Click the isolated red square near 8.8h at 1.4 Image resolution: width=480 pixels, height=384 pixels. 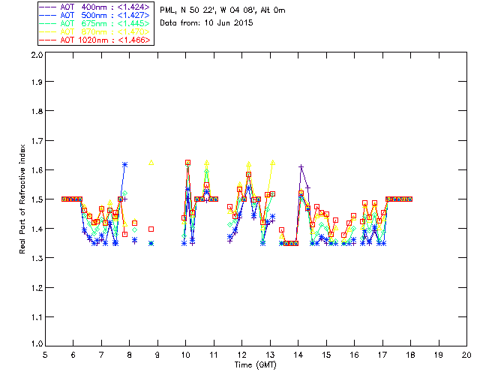coord(151,229)
